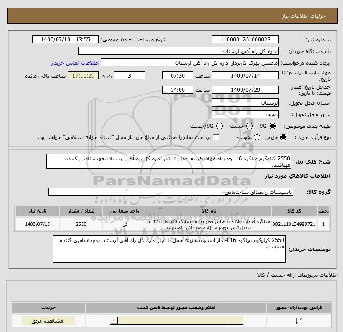The image size is (343, 332).
Task: Click the اطلاعات مجوزهای ارائه خدمت / کالا heading
Action: [x=297, y=275]
